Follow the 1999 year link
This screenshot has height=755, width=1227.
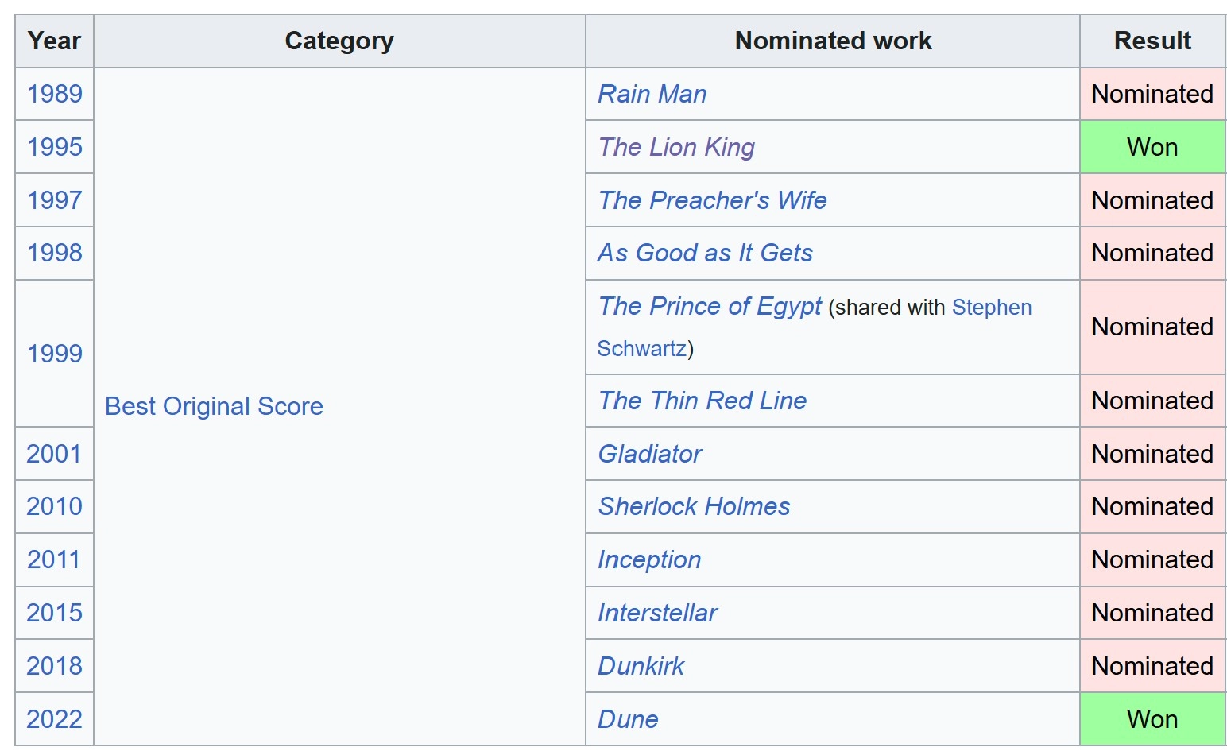[x=55, y=353]
